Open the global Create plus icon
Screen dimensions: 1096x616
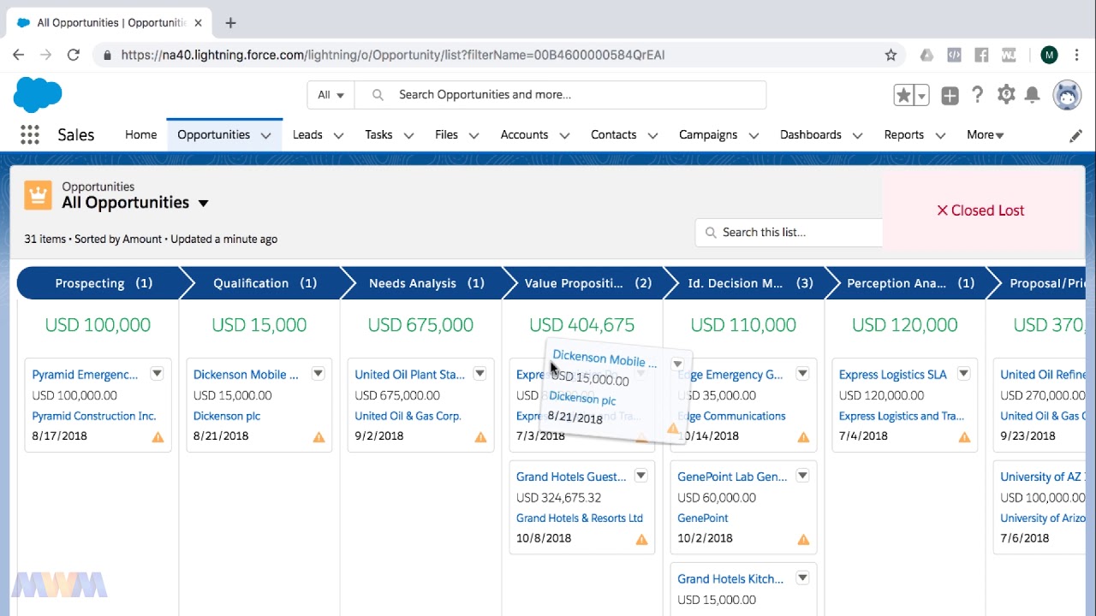click(950, 96)
